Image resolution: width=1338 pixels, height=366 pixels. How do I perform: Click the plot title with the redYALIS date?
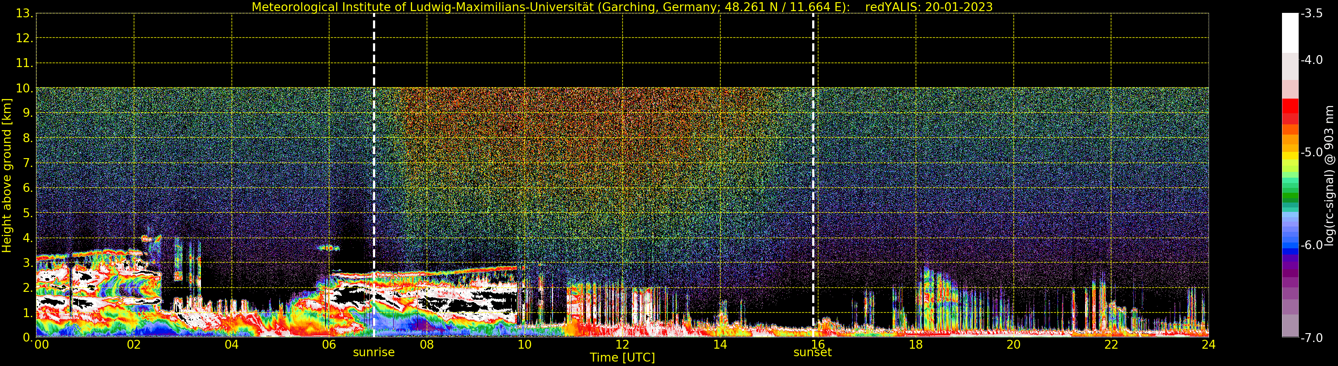pos(622,7)
